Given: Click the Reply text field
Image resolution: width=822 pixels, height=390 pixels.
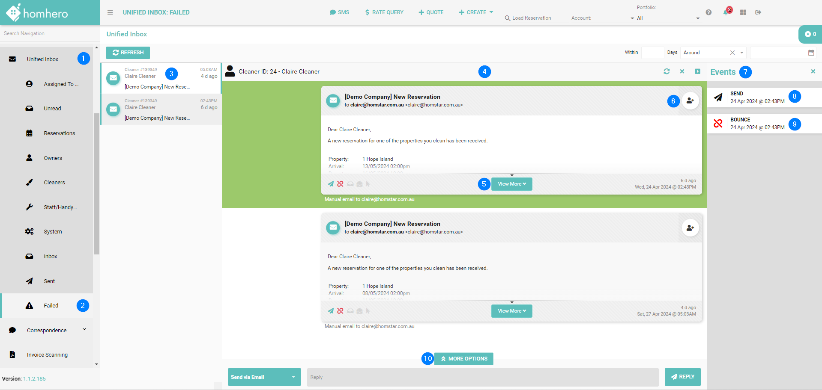Looking at the screenshot, I should 482,377.
